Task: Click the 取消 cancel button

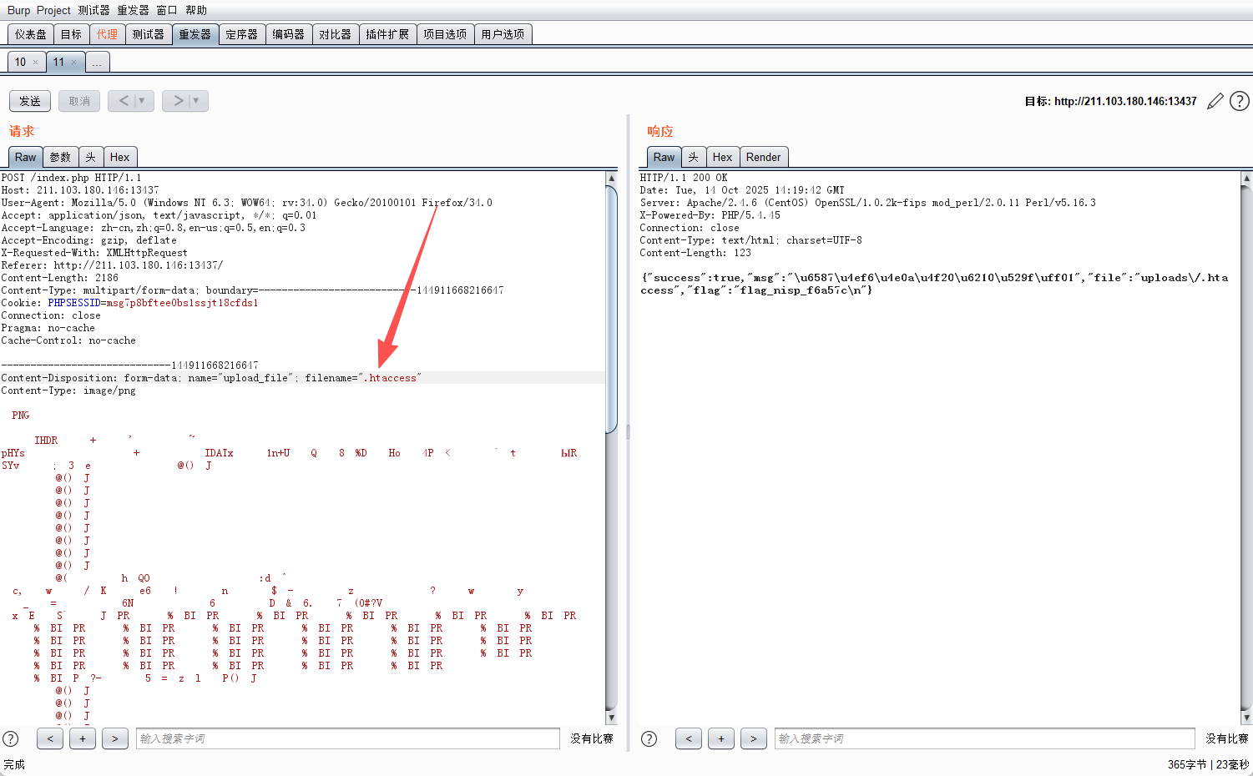Action: coord(79,101)
